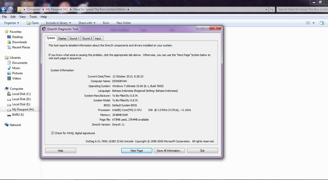
Task: Click the Exit button in DxDiag
Action: click(x=202, y=151)
